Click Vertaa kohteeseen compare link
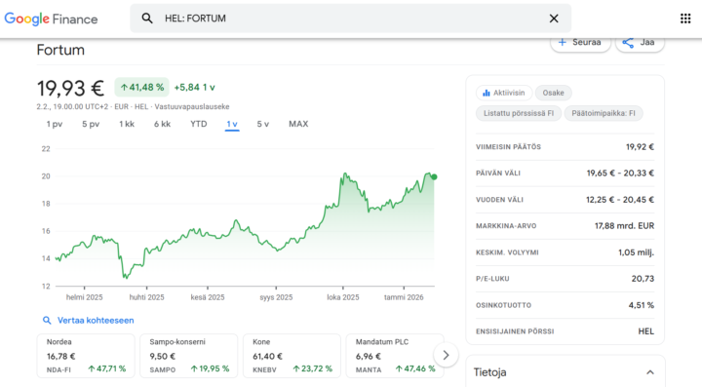Image resolution: width=702 pixels, height=387 pixels. [96, 321]
